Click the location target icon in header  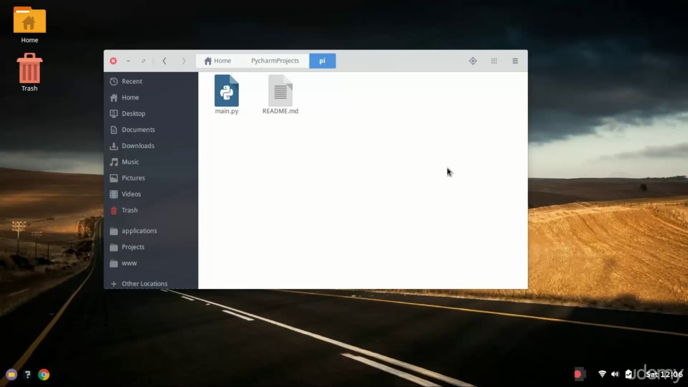473,61
